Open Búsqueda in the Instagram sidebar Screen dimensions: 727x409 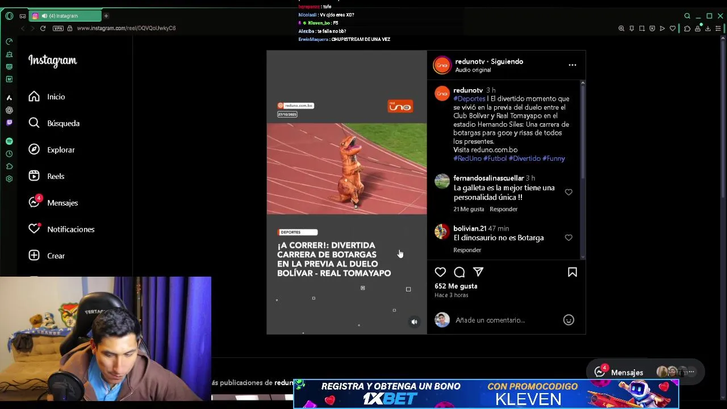pos(54,123)
